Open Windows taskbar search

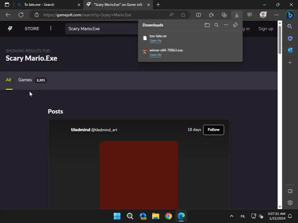[130, 216]
